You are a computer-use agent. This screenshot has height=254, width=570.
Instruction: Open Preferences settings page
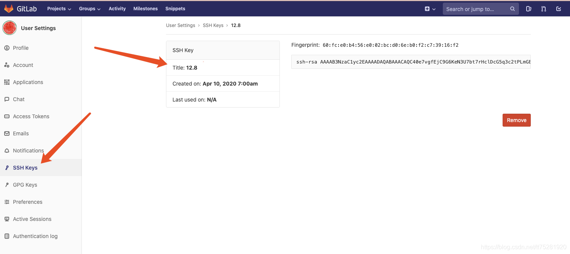(28, 202)
